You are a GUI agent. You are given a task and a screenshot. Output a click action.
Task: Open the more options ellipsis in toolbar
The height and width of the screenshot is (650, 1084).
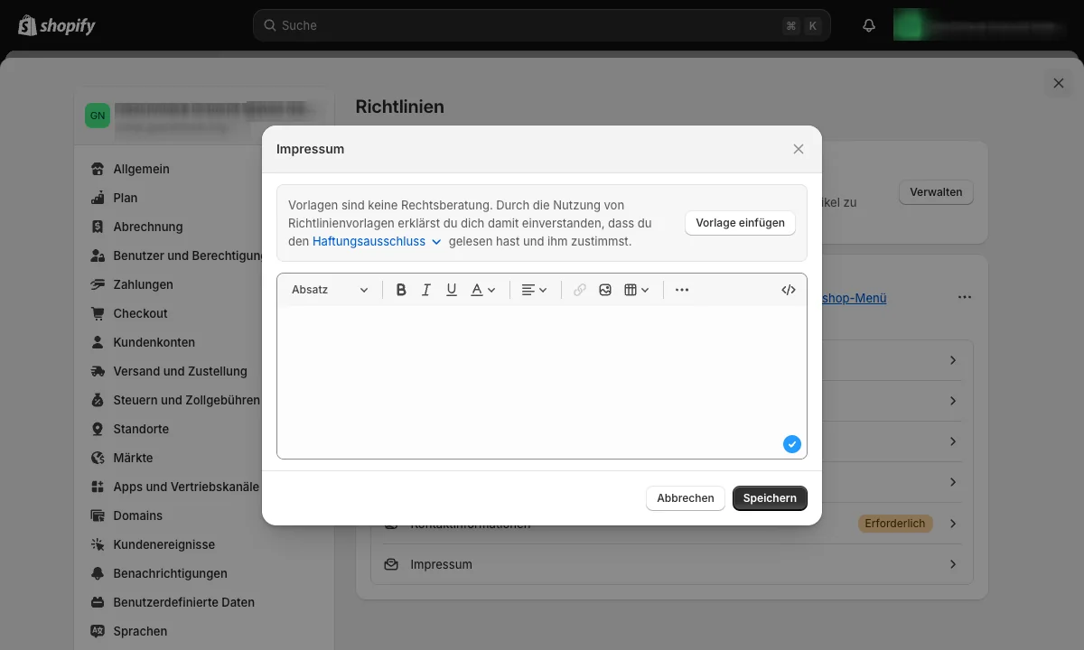(x=682, y=290)
